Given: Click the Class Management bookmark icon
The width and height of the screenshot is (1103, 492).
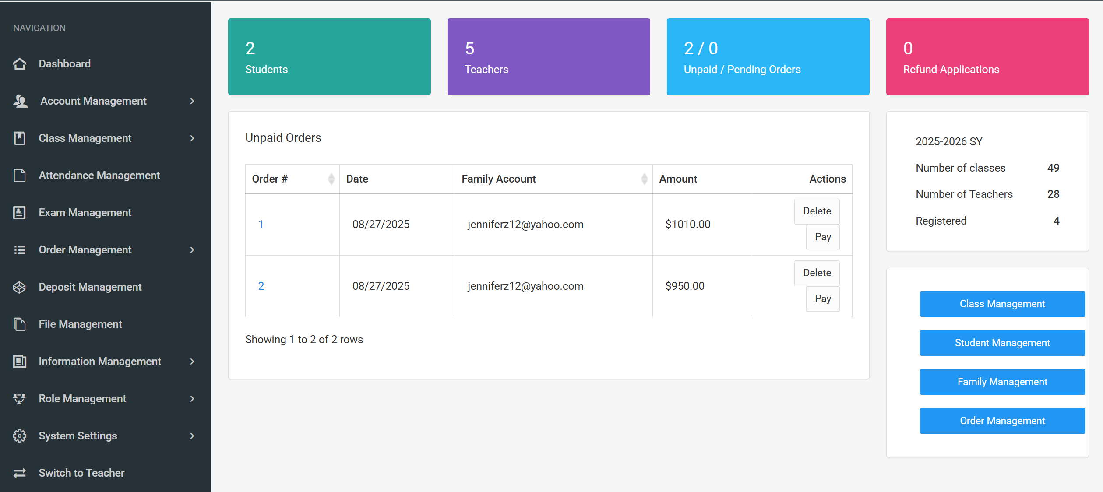Looking at the screenshot, I should [19, 138].
